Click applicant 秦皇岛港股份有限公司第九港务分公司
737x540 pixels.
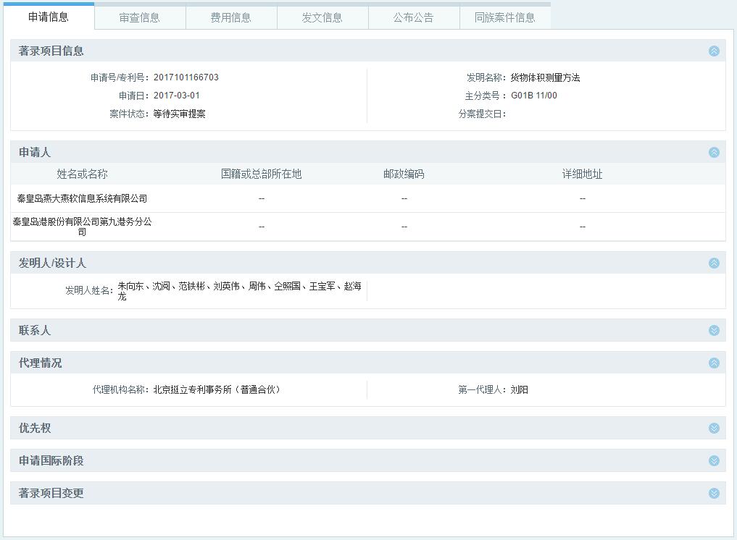[x=82, y=227]
